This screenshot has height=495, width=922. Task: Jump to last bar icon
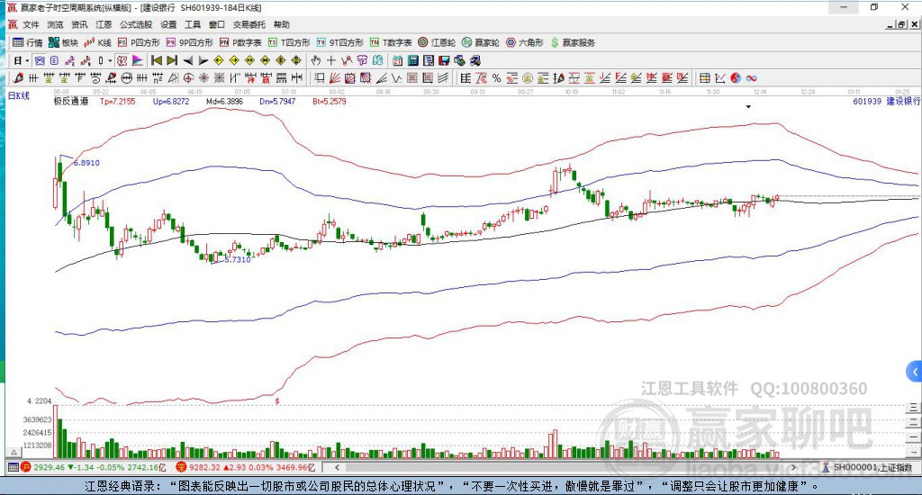(x=172, y=60)
